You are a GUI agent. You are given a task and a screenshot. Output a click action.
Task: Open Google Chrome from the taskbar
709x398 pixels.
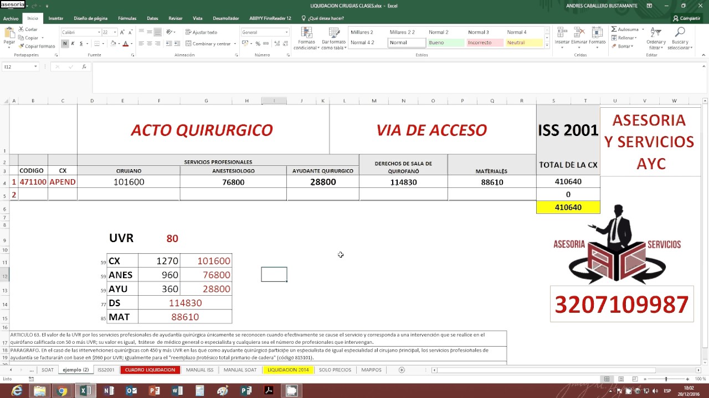click(x=62, y=391)
